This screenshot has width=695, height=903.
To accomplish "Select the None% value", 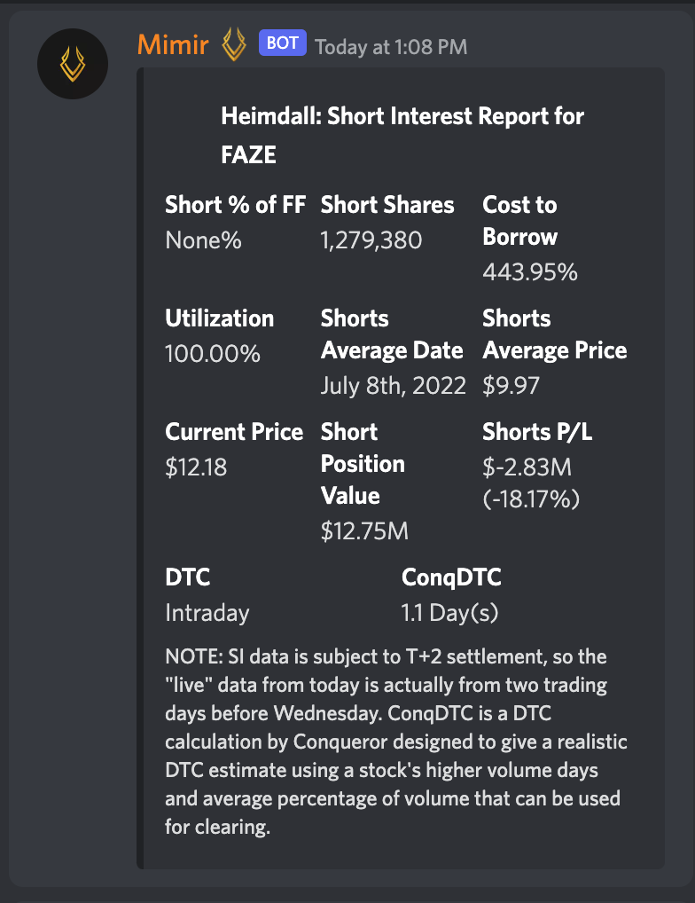I will coord(203,240).
